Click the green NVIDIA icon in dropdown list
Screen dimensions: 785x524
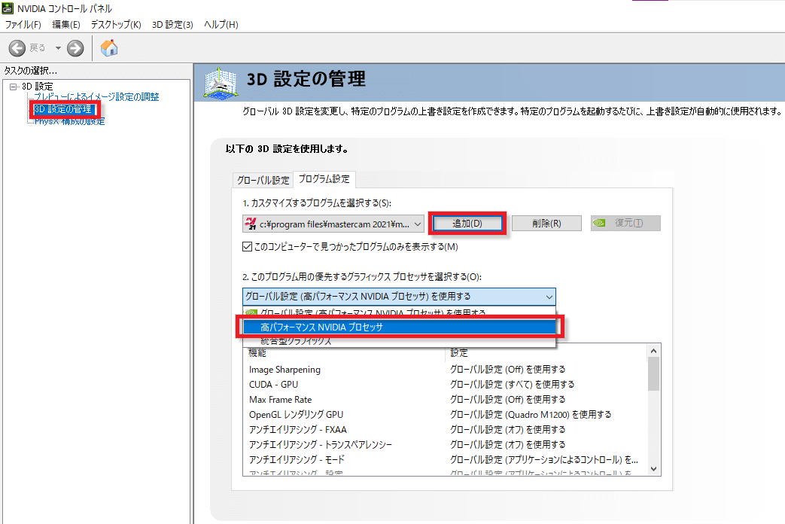[x=249, y=312]
